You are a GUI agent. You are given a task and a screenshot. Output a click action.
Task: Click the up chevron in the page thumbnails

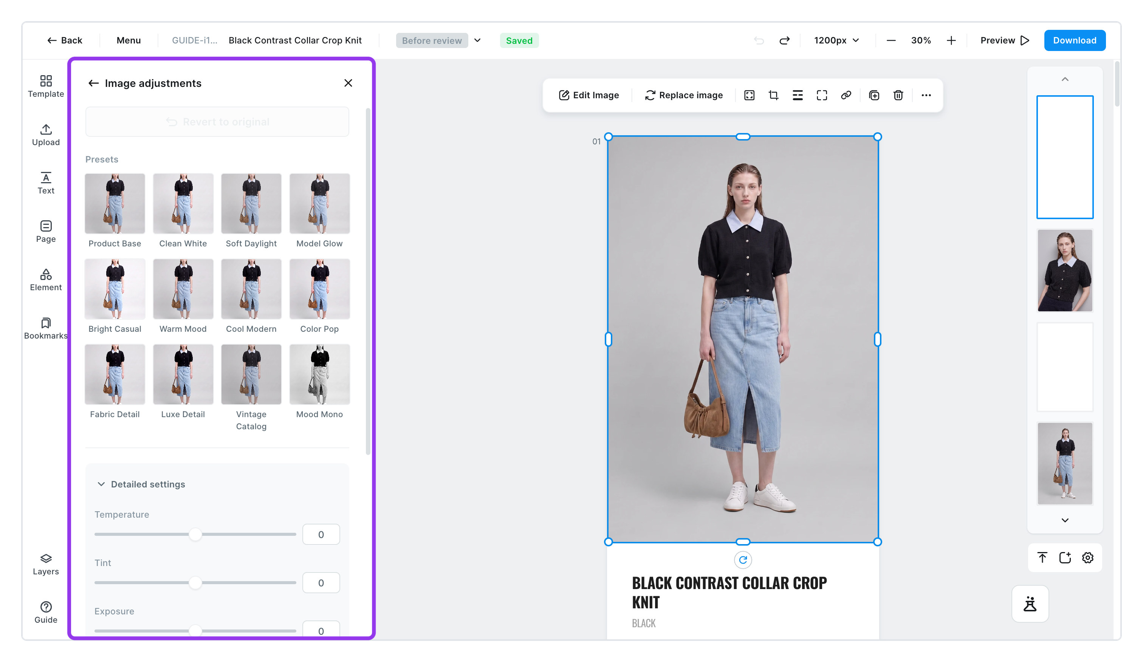tap(1065, 79)
